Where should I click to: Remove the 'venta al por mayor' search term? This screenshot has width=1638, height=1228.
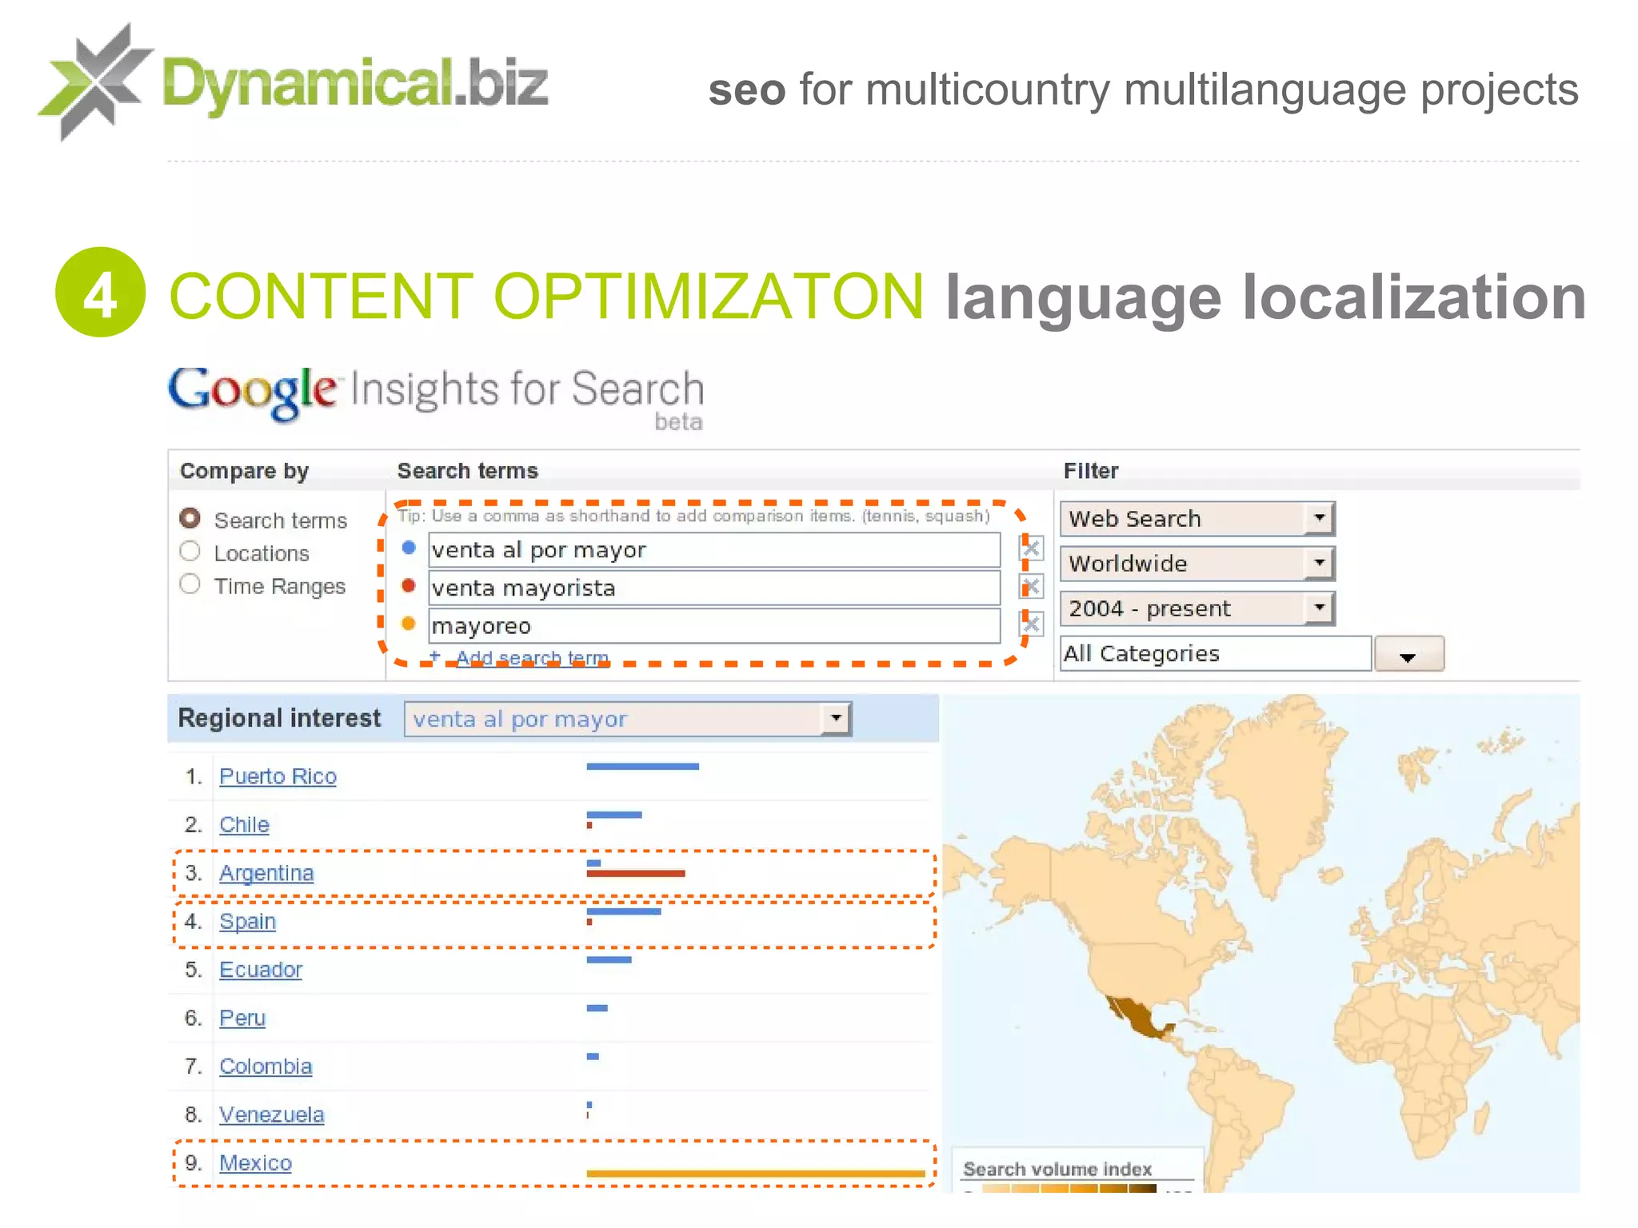(1032, 548)
